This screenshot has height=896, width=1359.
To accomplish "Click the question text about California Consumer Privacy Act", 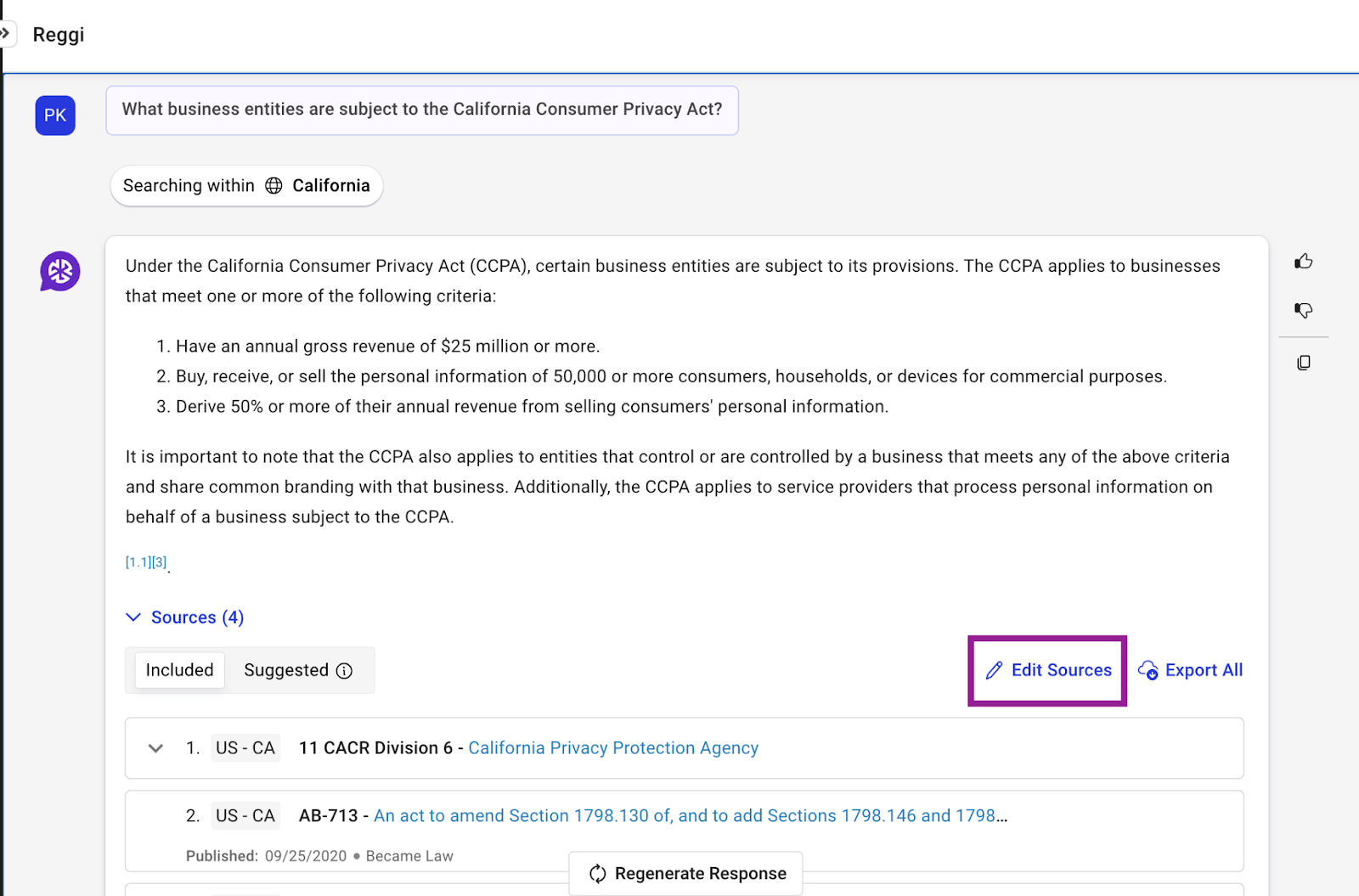I will click(x=421, y=110).
